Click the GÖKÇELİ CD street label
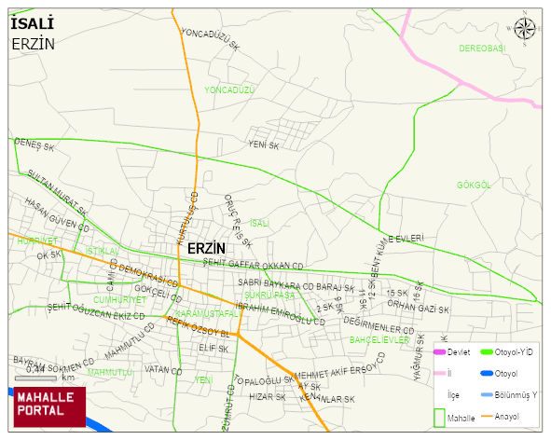Image resolution: width=551 pixels, height=440 pixels. click(x=158, y=294)
